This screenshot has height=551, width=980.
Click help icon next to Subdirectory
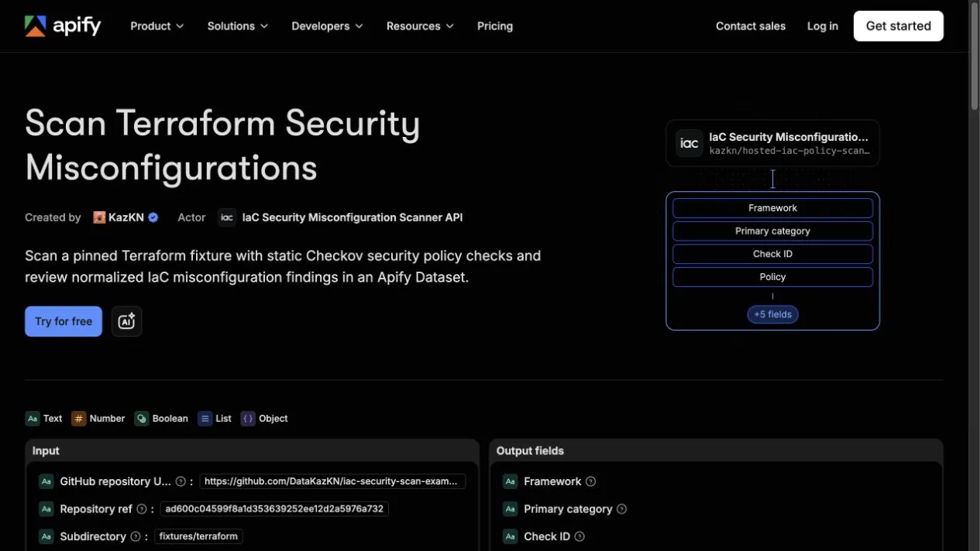coord(135,536)
